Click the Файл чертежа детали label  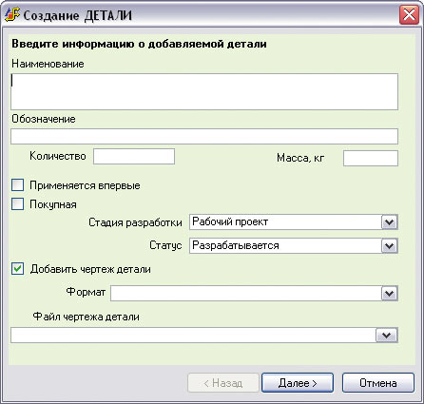click(x=87, y=317)
